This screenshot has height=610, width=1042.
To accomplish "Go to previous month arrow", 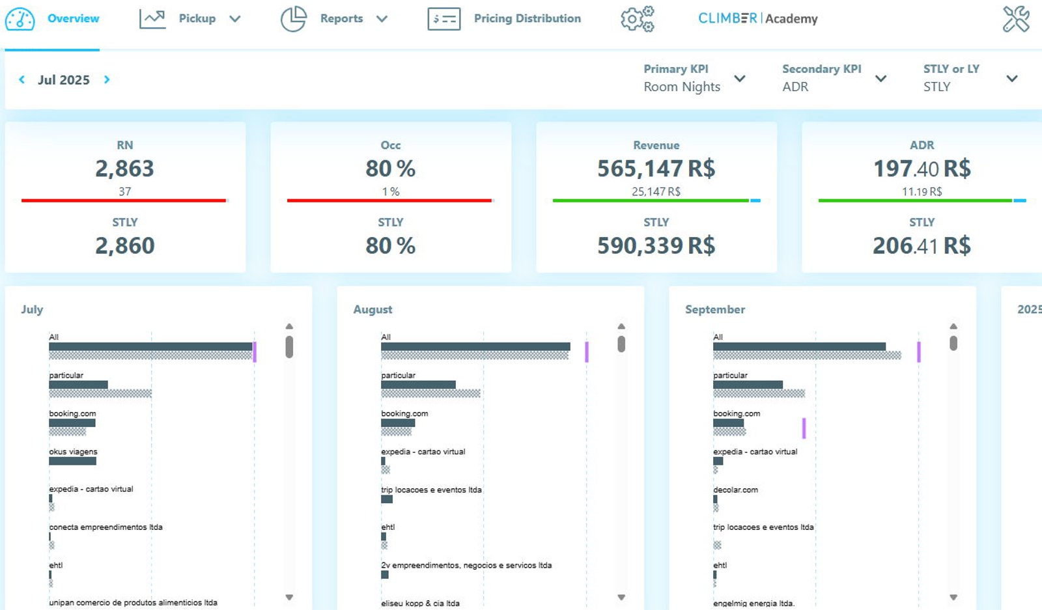I will (22, 79).
